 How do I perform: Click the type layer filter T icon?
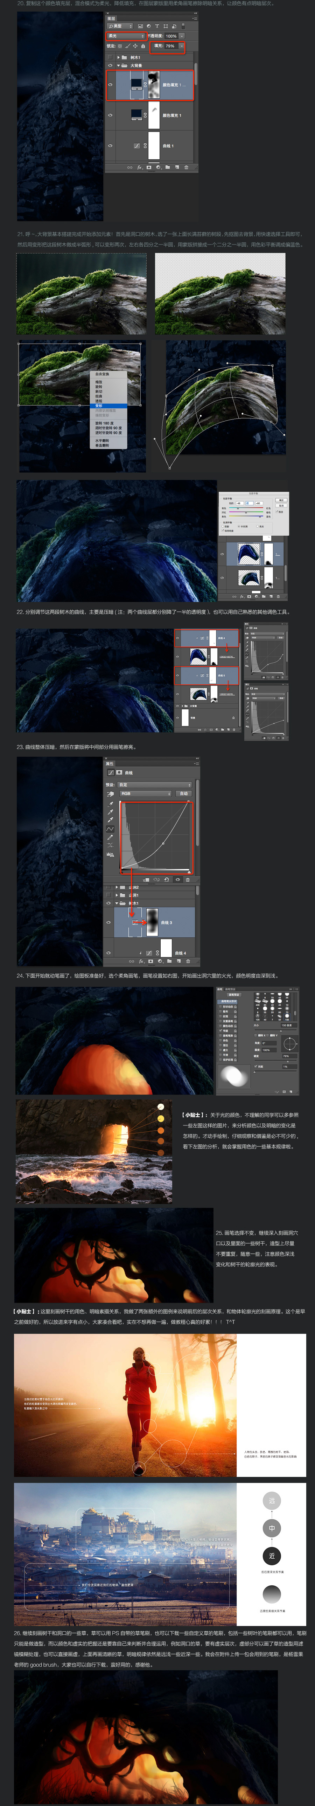point(157,26)
